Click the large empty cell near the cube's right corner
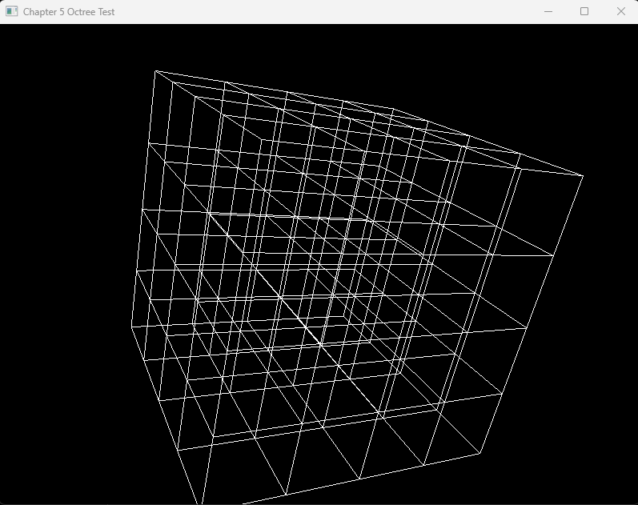Screen dimensions: 638x505 coord(488,188)
